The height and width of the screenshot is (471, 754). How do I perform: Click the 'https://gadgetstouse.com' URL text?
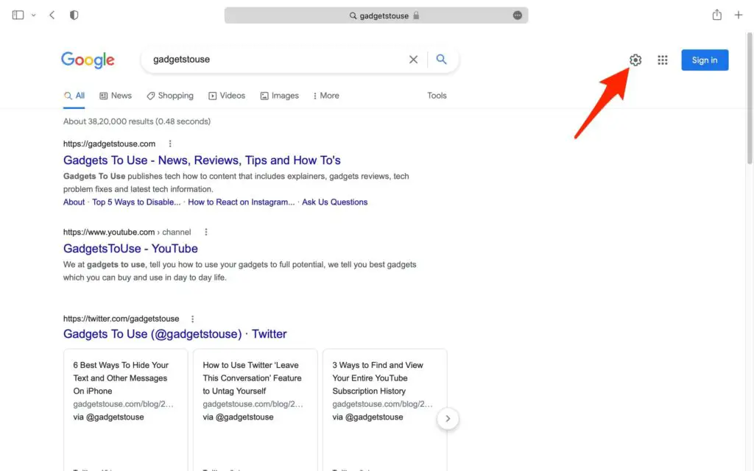click(x=109, y=144)
